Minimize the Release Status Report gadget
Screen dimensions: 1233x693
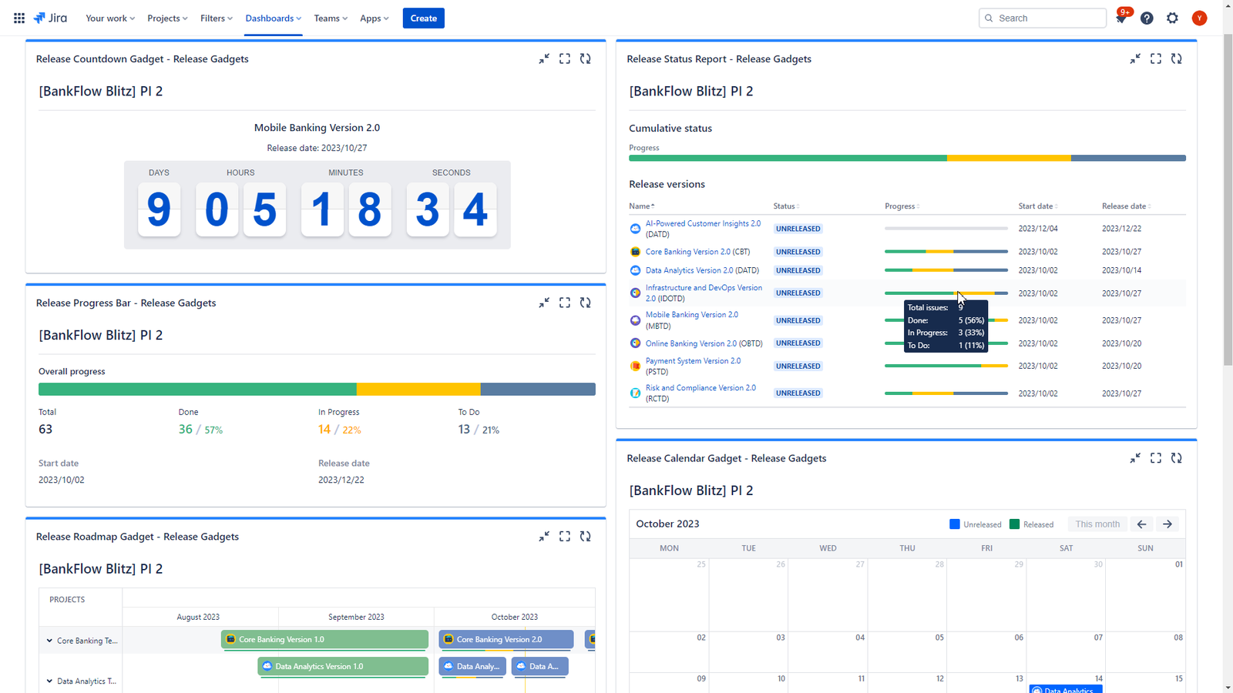pos(1135,59)
